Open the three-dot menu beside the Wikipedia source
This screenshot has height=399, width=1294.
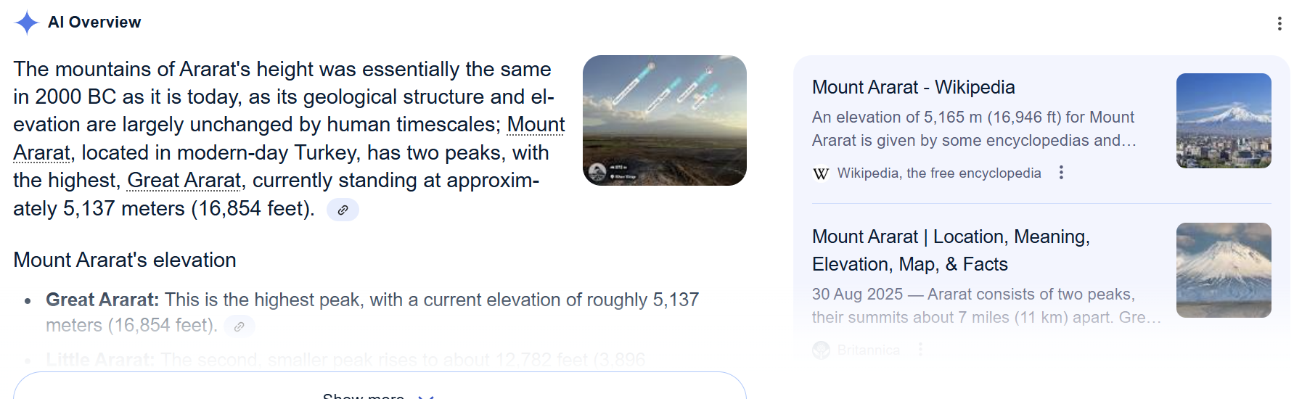(x=1061, y=173)
